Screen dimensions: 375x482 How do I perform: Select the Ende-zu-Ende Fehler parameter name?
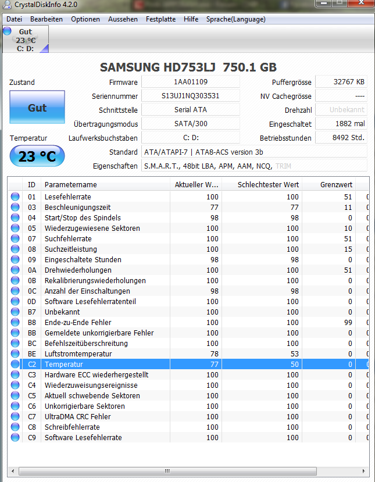(78, 323)
